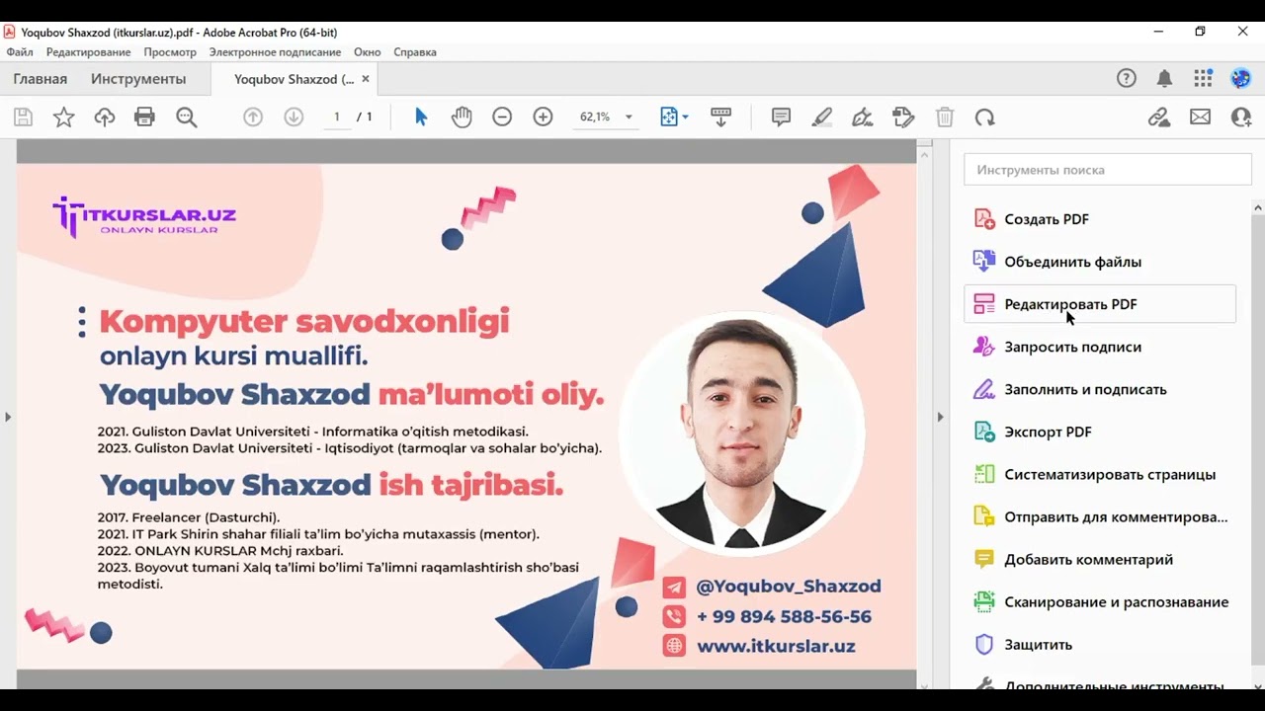Send file by email icon

click(x=1200, y=117)
